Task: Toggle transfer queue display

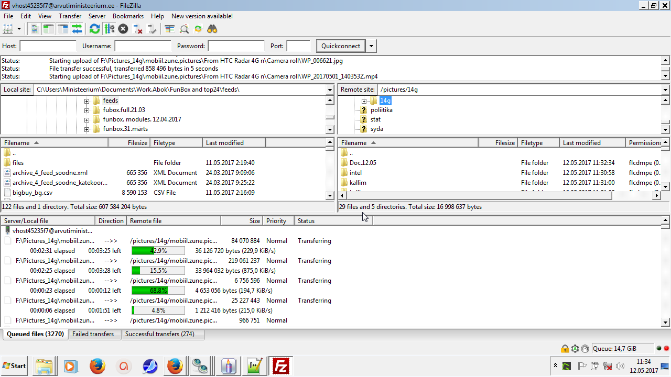Action: tap(77, 29)
